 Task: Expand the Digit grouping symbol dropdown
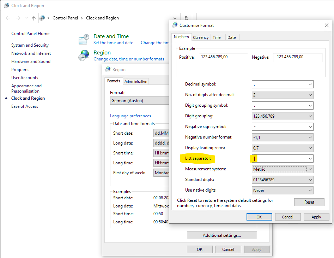tap(310, 106)
